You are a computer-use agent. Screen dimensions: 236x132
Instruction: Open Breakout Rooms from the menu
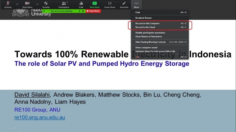click(x=143, y=18)
